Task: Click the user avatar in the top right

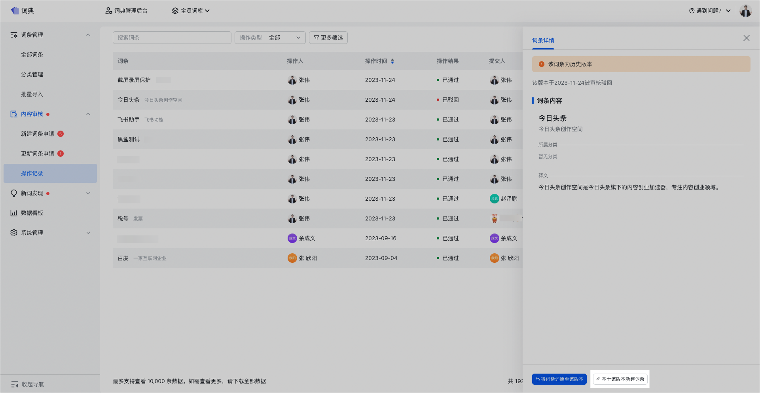Action: coord(745,11)
